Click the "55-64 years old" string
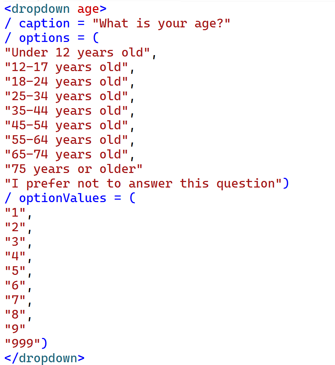335x365 pixels. 67,140
